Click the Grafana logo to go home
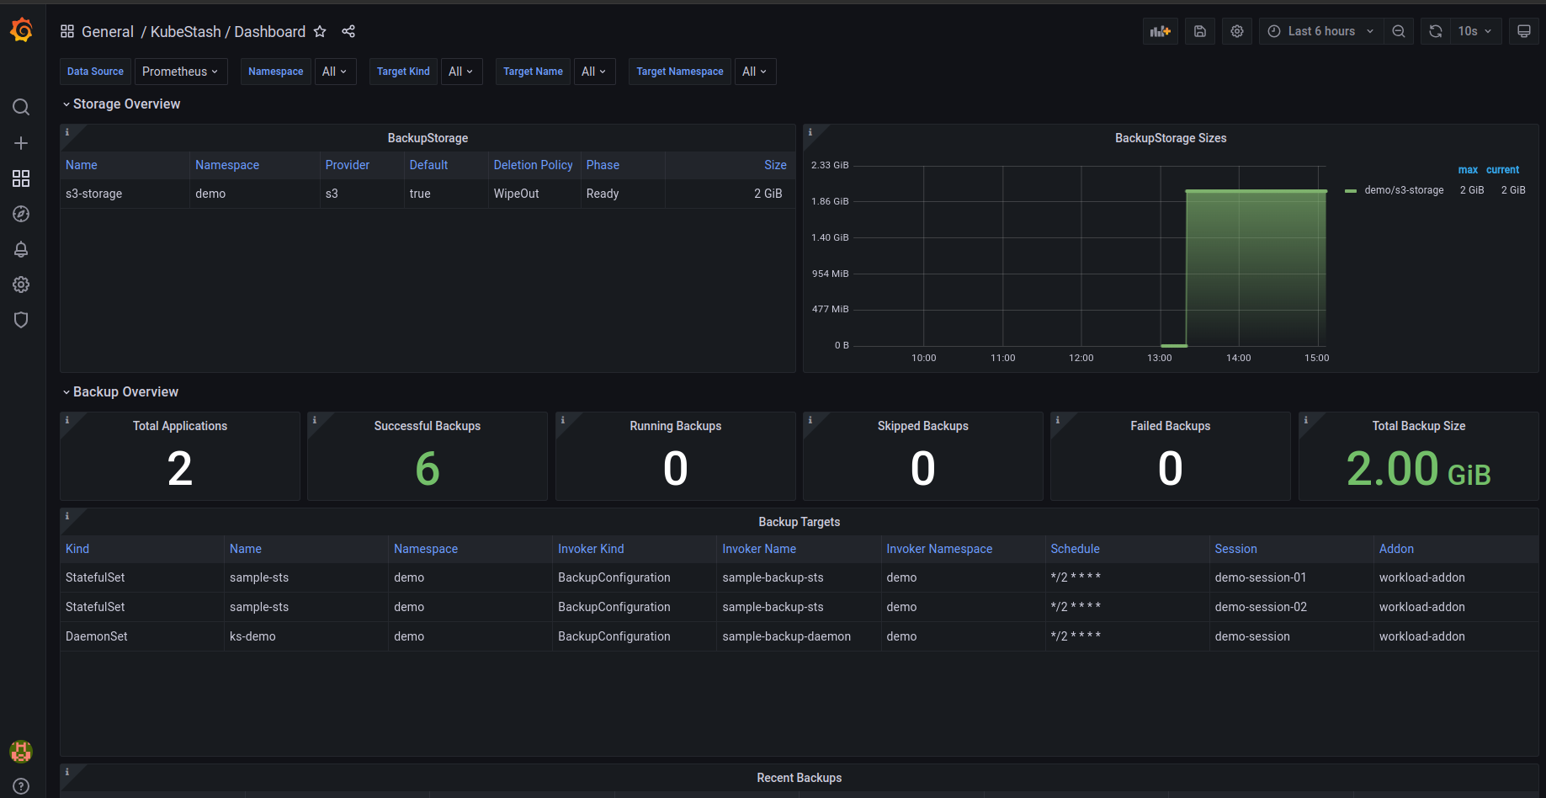Viewport: 1546px width, 798px height. click(21, 29)
